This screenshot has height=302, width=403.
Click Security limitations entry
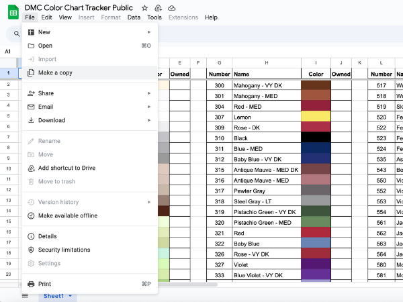click(x=64, y=250)
